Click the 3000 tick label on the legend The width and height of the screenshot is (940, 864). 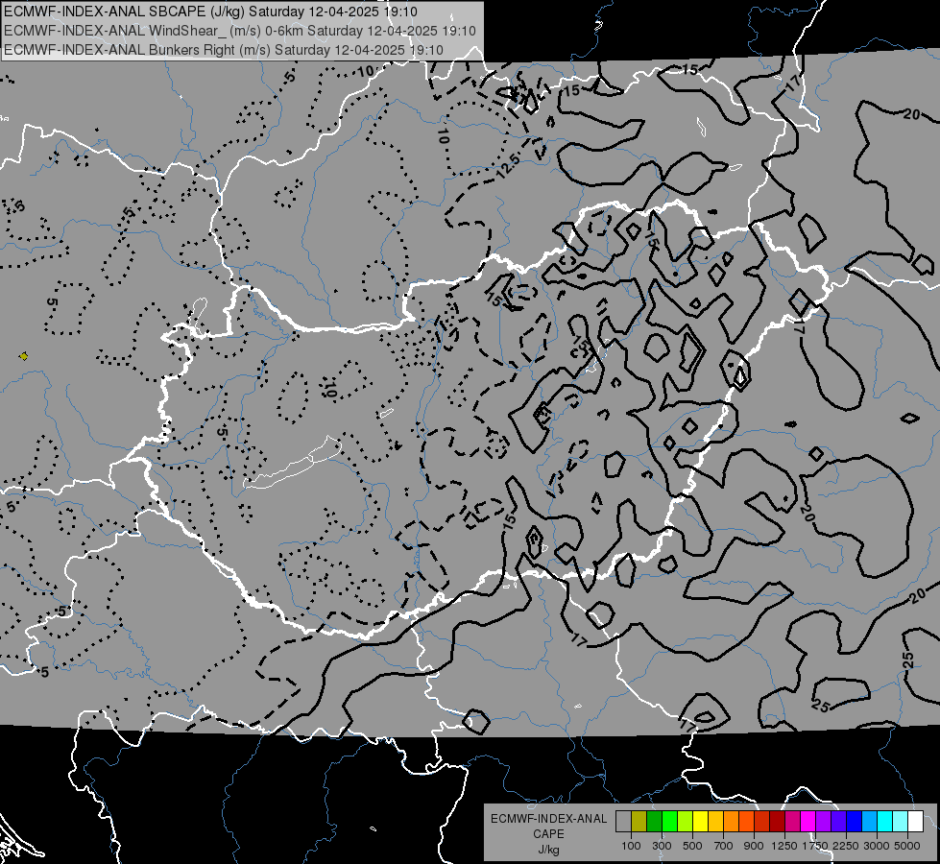tap(877, 846)
